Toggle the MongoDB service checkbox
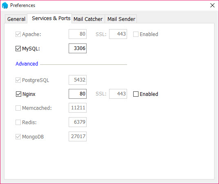This screenshot has width=219, height=184. pyautogui.click(x=18, y=136)
